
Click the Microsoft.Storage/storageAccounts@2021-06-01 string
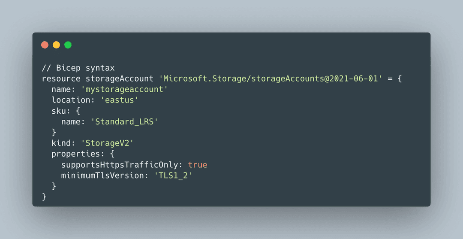(x=270, y=79)
